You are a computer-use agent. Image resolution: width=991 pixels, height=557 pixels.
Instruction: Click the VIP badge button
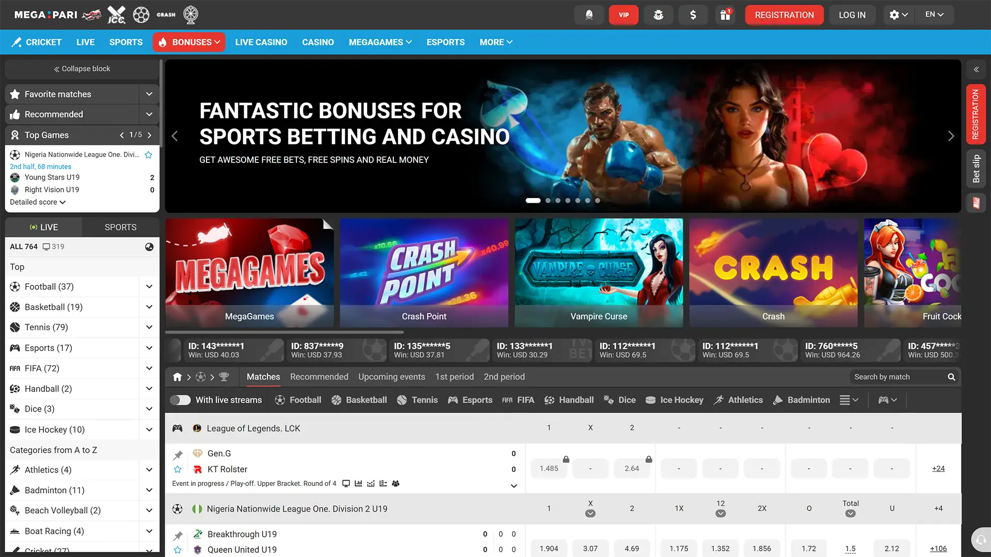(624, 15)
